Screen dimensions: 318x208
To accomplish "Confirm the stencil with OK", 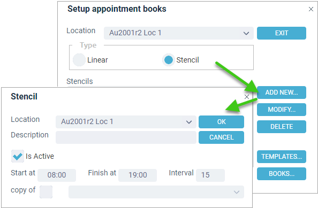I will point(221,122).
